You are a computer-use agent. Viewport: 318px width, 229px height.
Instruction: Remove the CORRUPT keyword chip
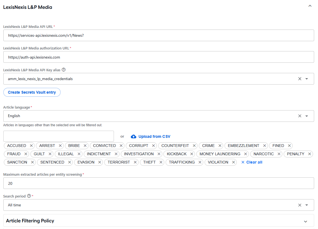[x=153, y=146]
